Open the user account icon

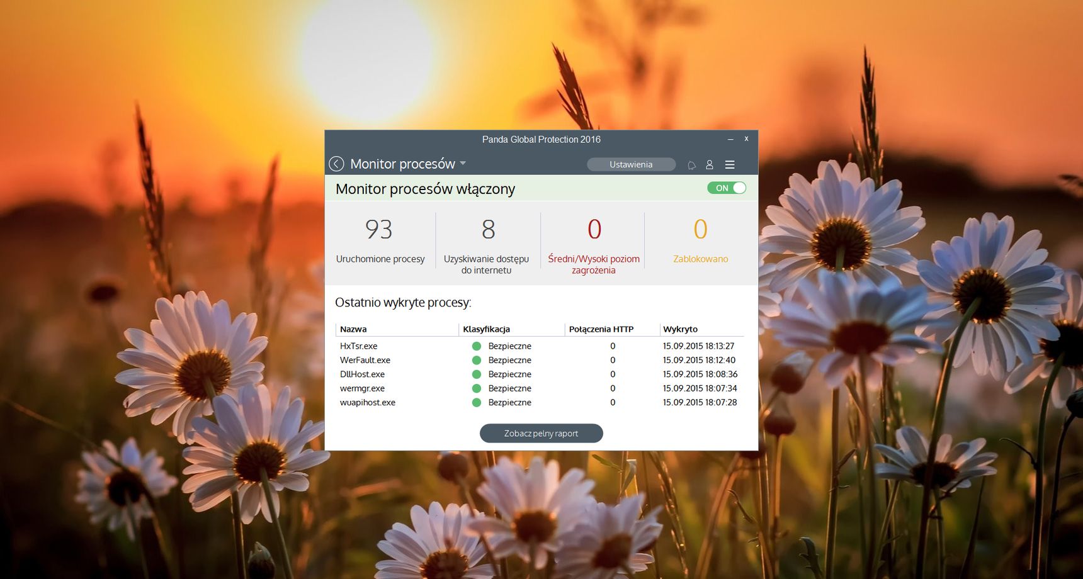[x=710, y=165]
